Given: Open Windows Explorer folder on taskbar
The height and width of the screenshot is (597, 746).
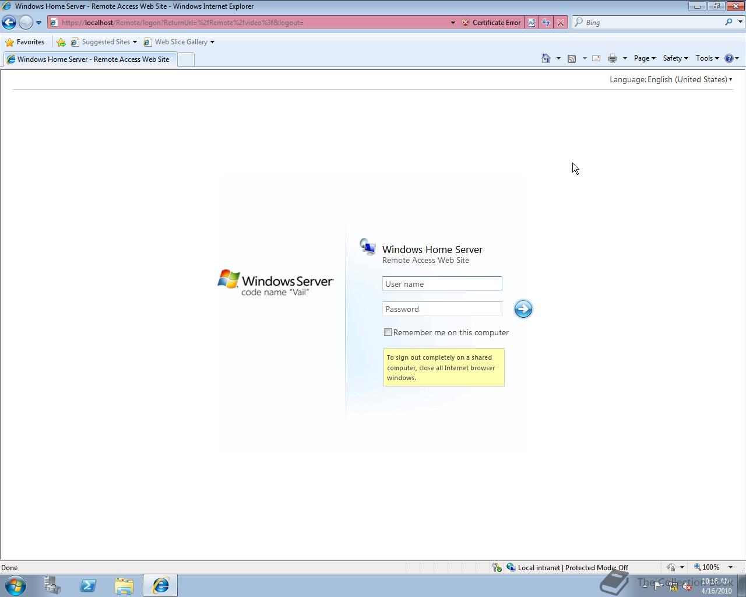Looking at the screenshot, I should (x=124, y=585).
